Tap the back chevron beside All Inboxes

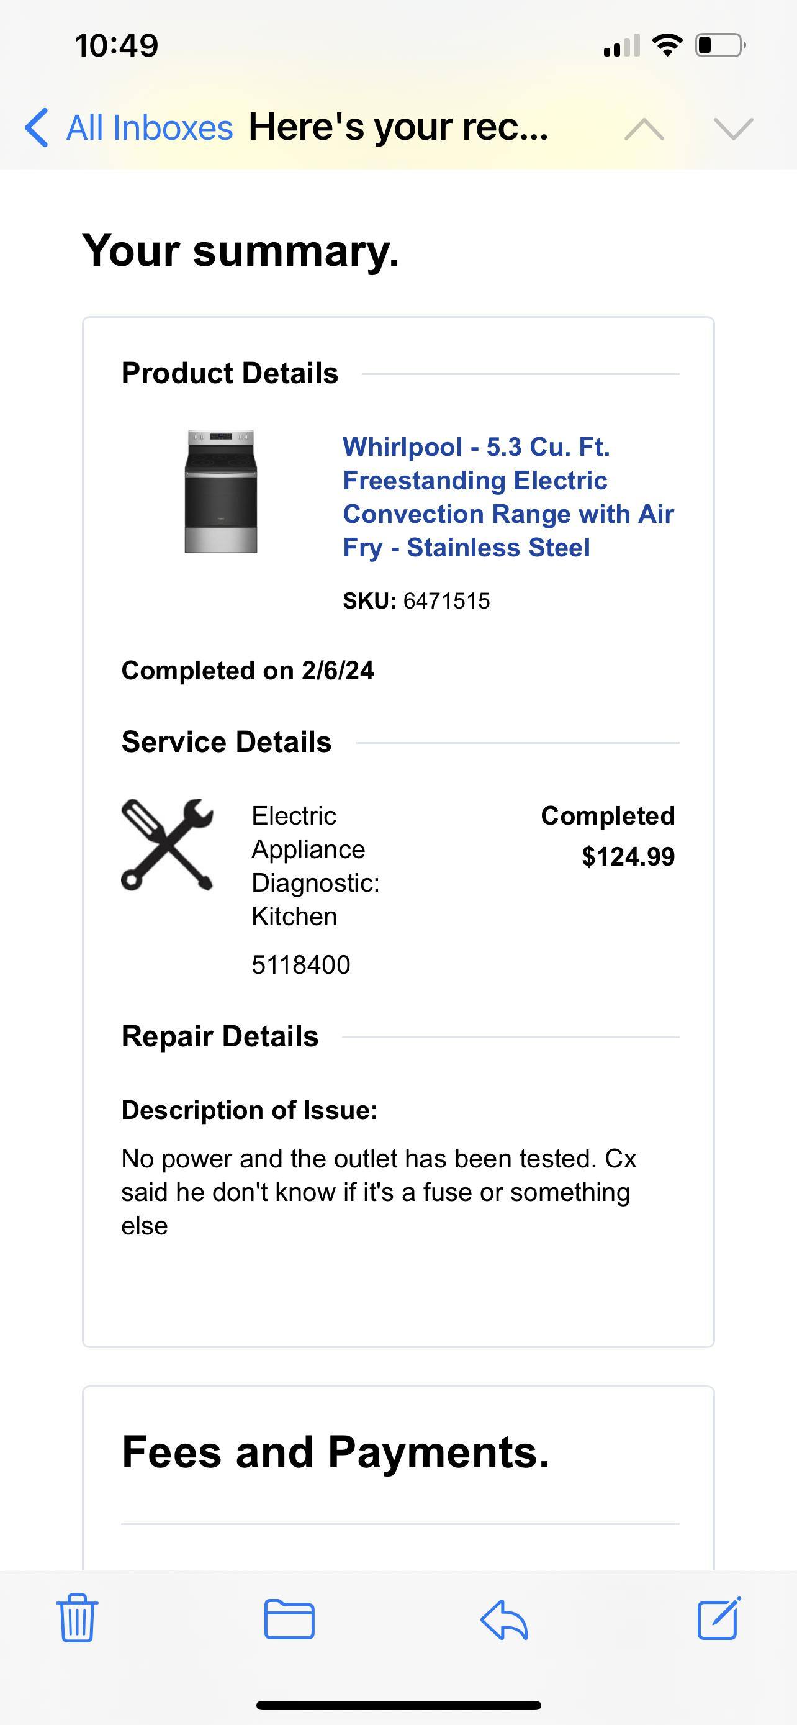[x=37, y=127]
